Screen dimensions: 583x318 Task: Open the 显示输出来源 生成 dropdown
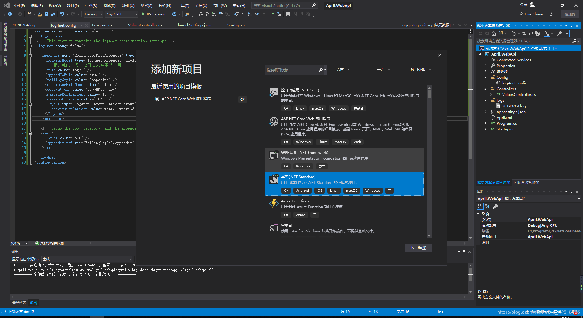coord(87,259)
